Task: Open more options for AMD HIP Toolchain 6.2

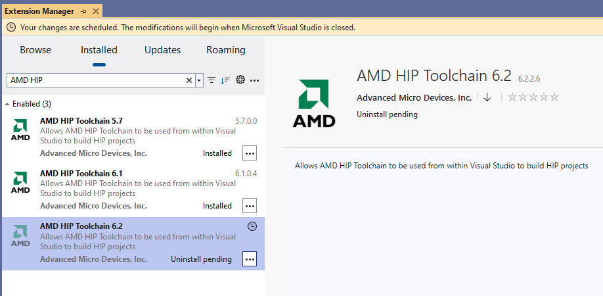Action: [x=250, y=259]
